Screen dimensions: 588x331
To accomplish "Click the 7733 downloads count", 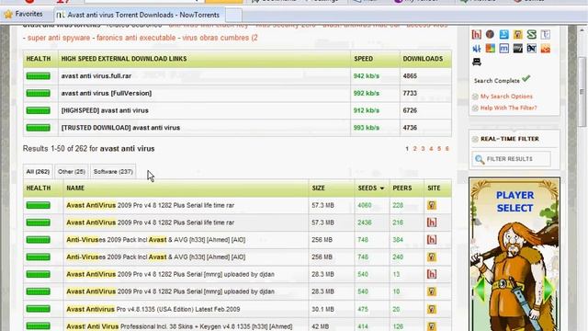I will point(410,93).
